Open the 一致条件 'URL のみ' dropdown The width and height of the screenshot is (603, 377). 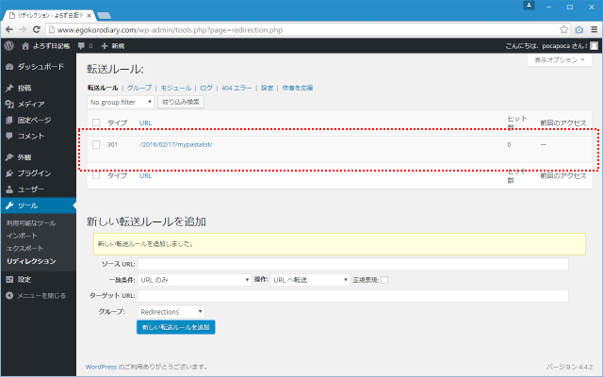pyautogui.click(x=195, y=280)
